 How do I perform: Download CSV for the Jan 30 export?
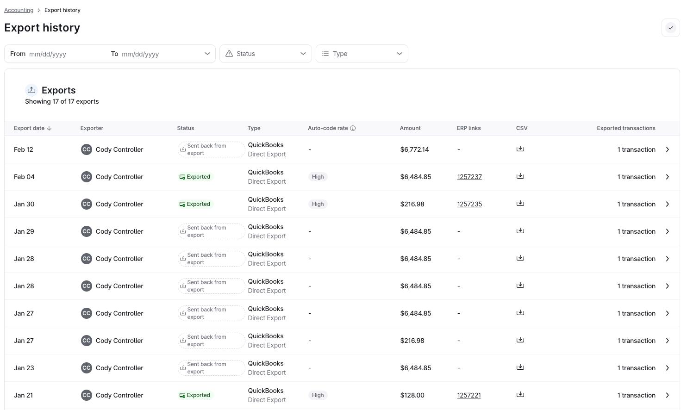pyautogui.click(x=520, y=204)
